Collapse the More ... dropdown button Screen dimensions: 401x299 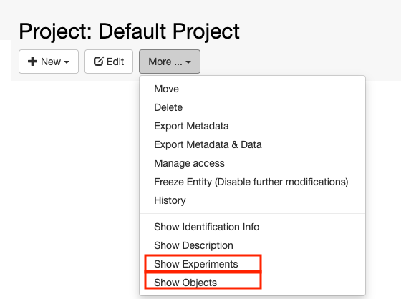[x=170, y=62]
